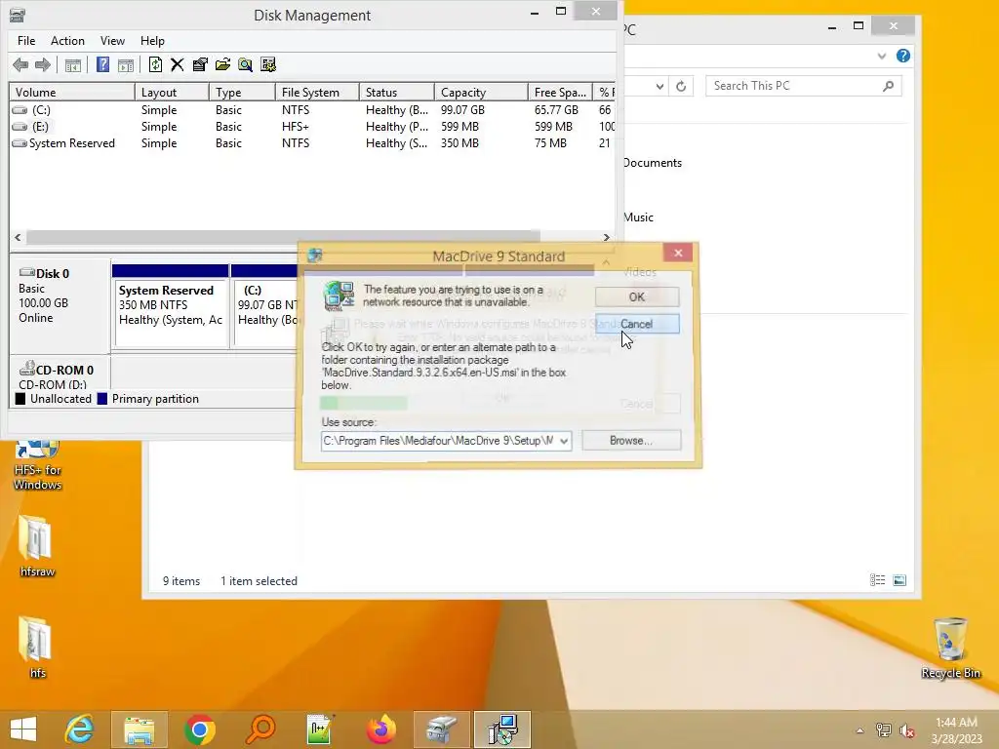Click search magnifier in Search This PC box

tap(888, 86)
